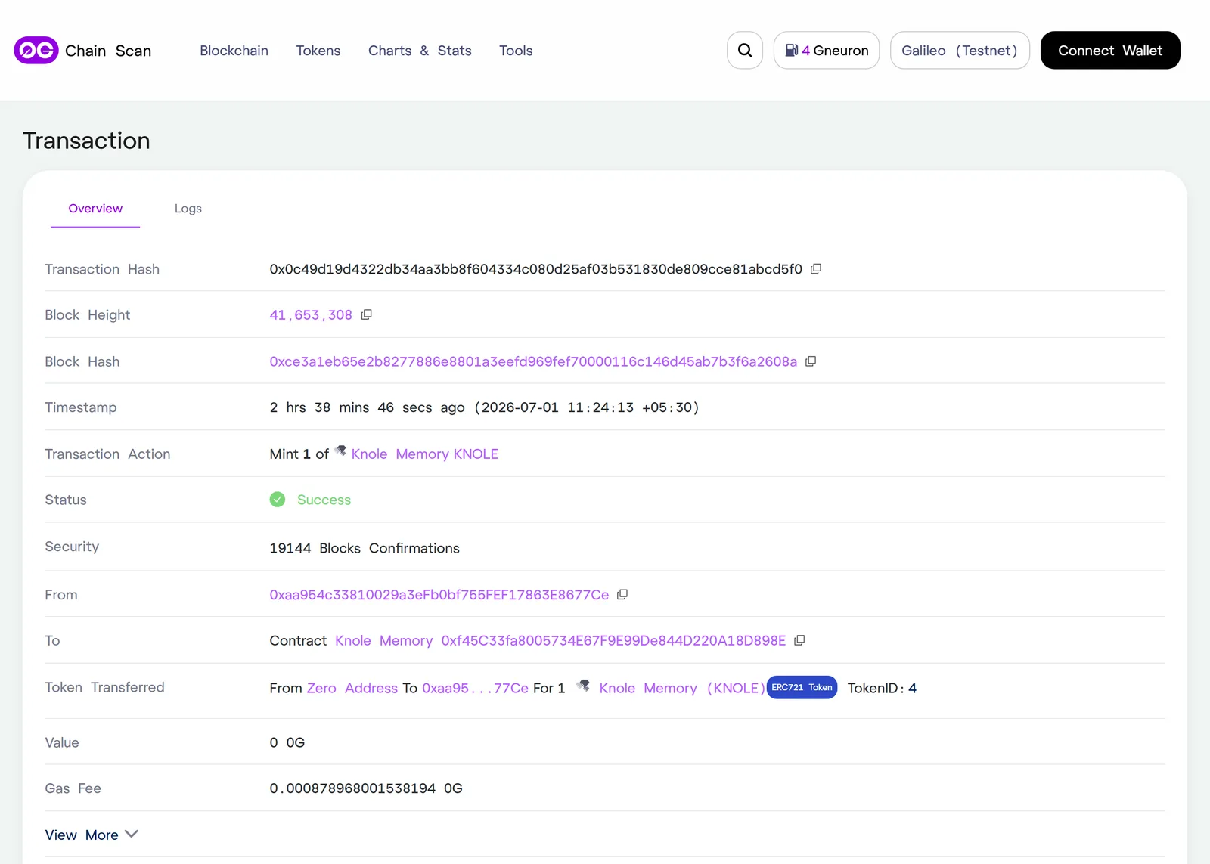The image size is (1210, 864).
Task: Click the Knole token icon in Transaction Action
Action: click(x=340, y=451)
